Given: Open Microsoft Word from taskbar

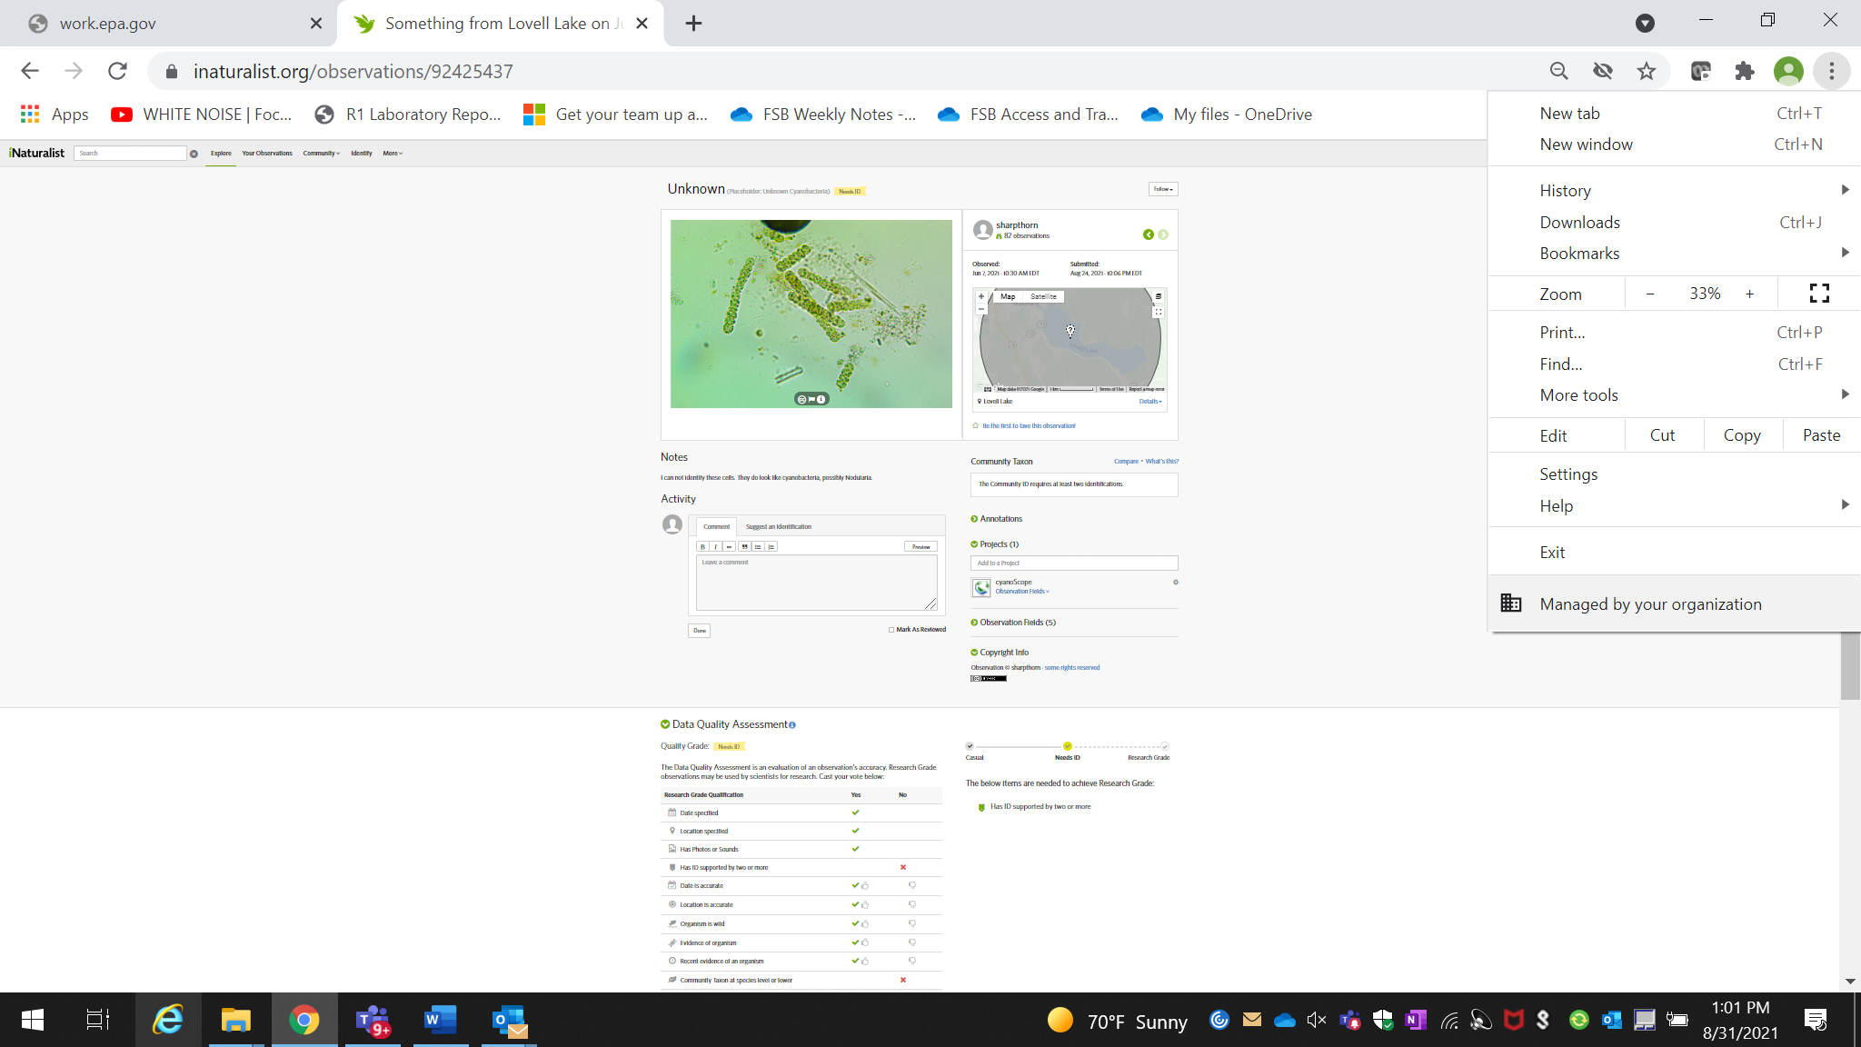Looking at the screenshot, I should coord(440,1020).
